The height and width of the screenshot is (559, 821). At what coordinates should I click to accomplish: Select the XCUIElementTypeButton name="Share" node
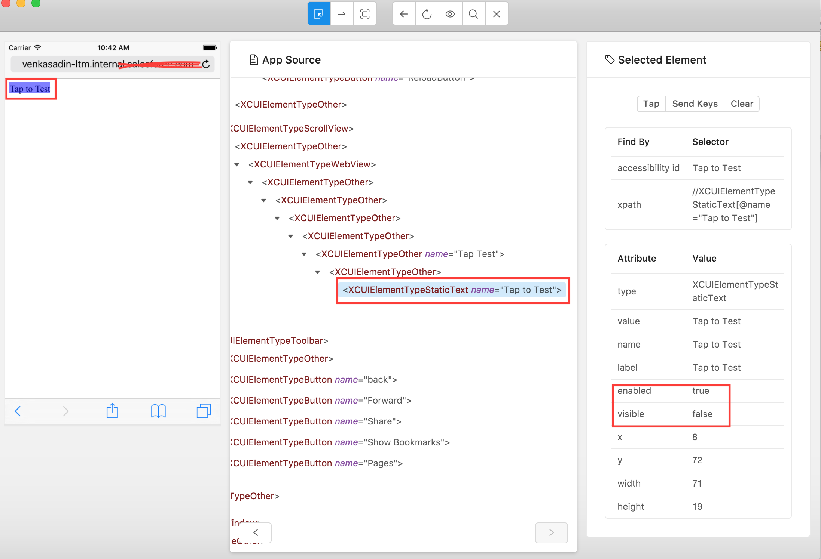click(x=316, y=421)
